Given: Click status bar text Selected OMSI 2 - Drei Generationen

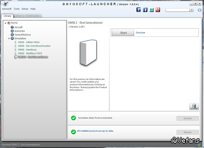Looking at the screenshot, I should [21, 145].
